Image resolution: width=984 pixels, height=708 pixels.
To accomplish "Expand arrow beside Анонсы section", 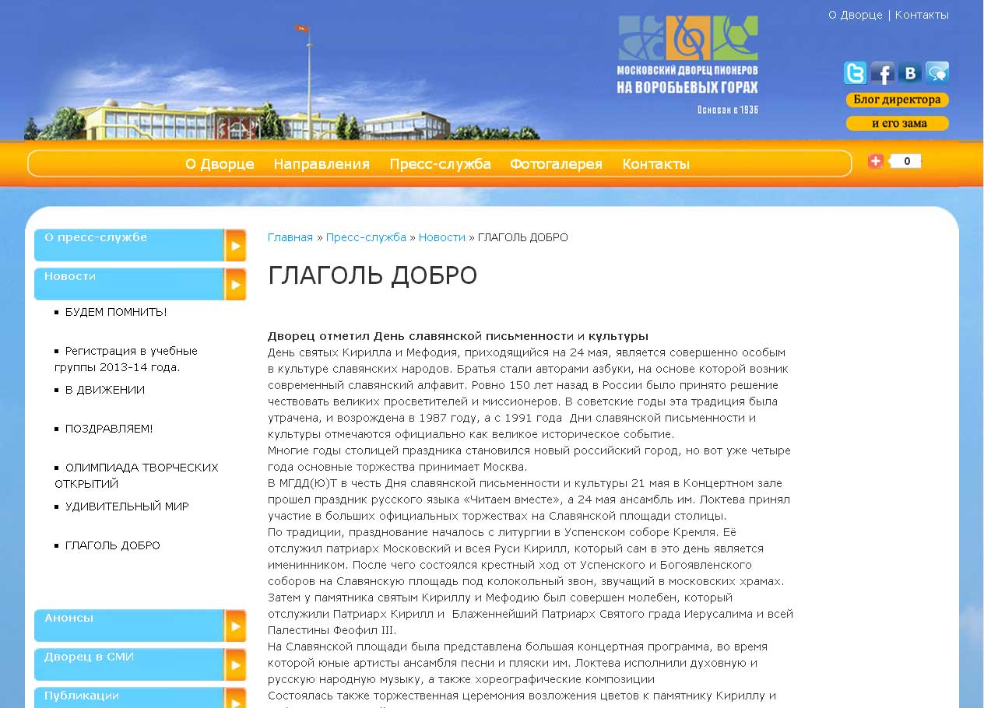I will point(235,626).
